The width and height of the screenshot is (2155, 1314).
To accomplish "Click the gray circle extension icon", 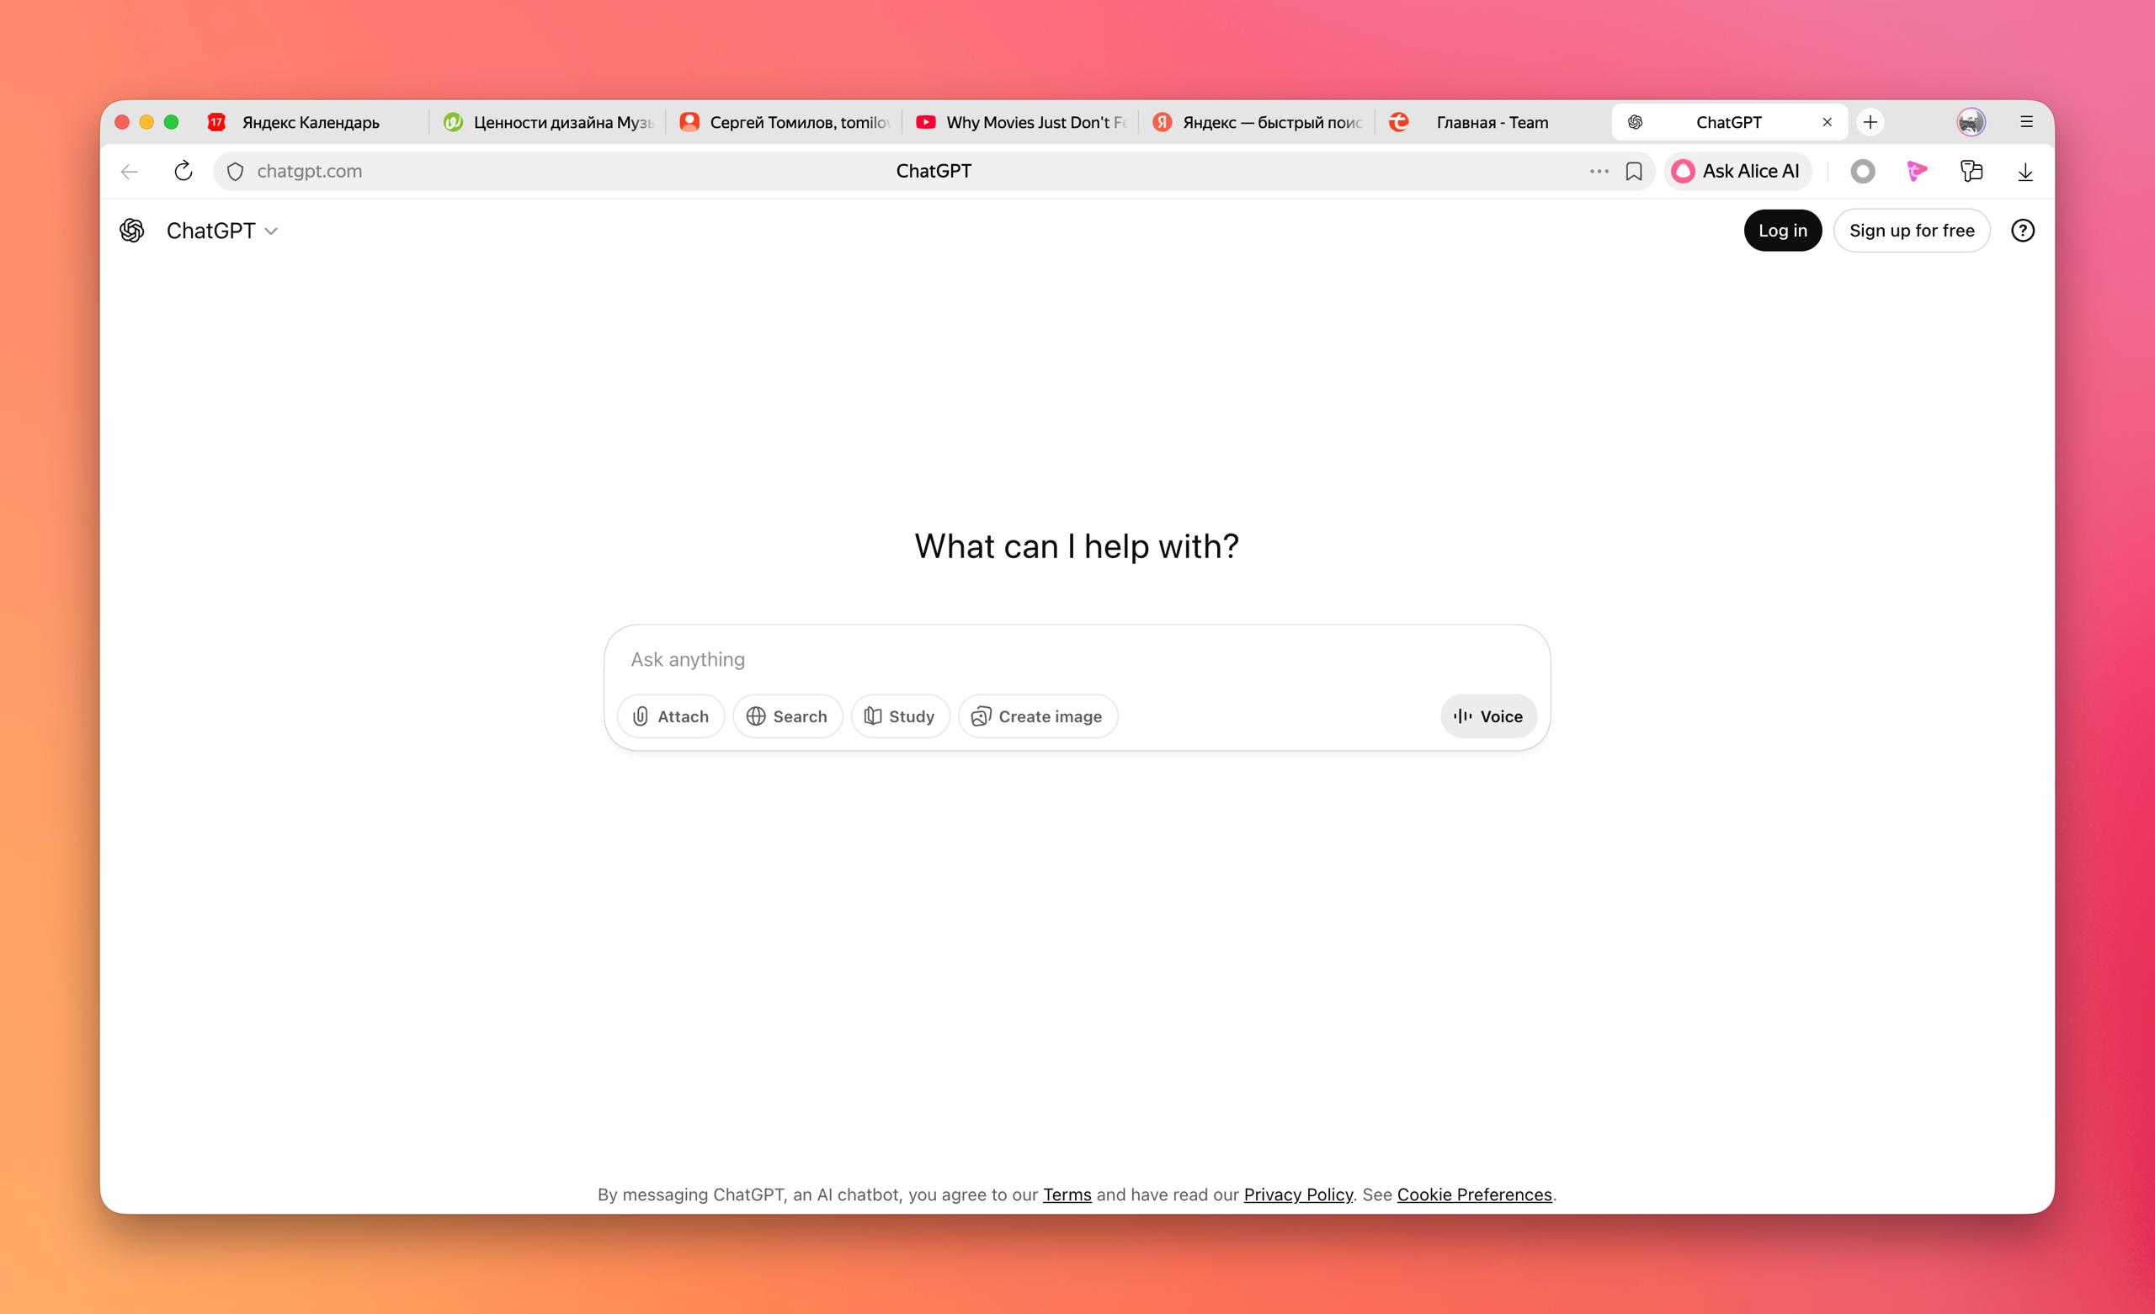I will coord(1863,172).
